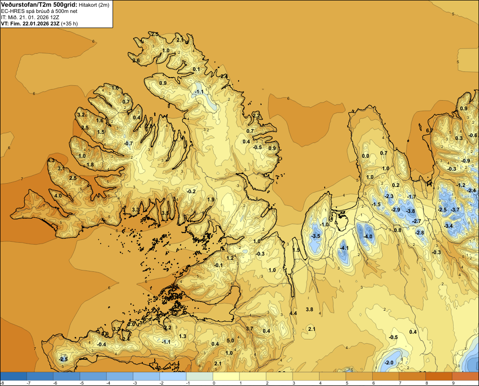Click the '1.8' temperature value
The width and height of the screenshot is (479, 386).
90,164
